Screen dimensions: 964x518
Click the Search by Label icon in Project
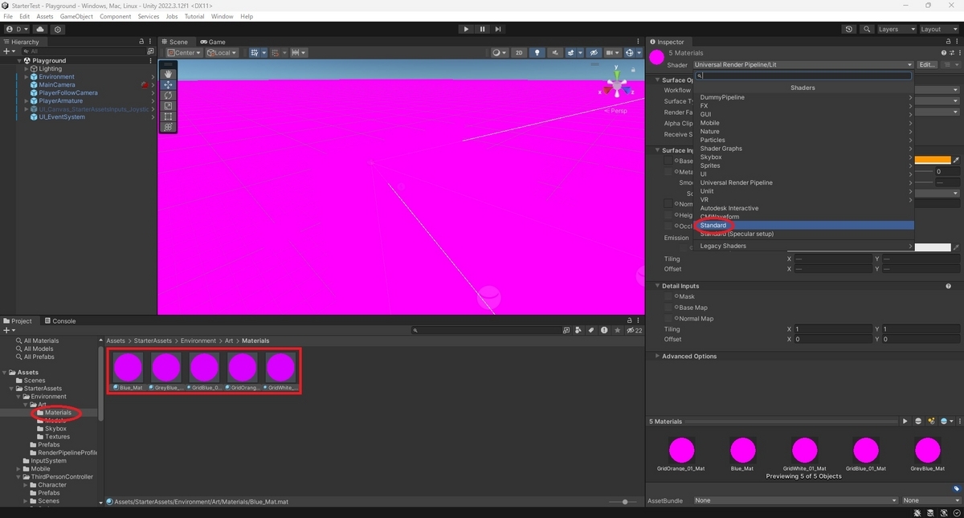point(591,330)
